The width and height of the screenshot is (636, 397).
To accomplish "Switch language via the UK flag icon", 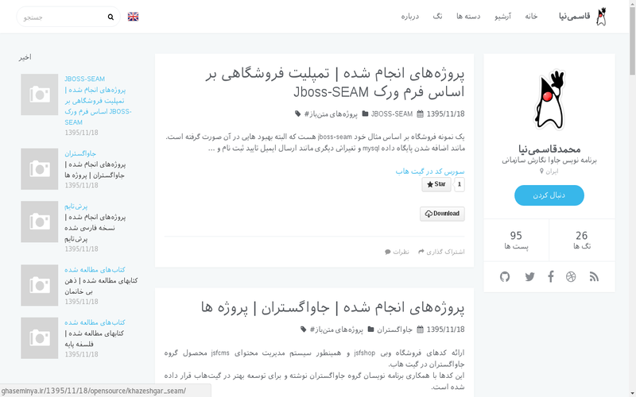I will pos(133,17).
